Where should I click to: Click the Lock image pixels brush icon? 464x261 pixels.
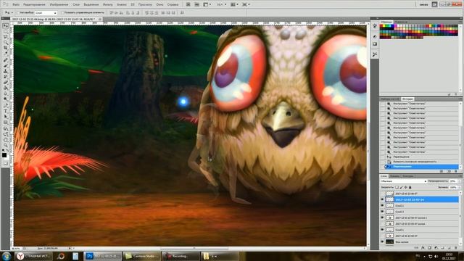pyautogui.click(x=401, y=187)
